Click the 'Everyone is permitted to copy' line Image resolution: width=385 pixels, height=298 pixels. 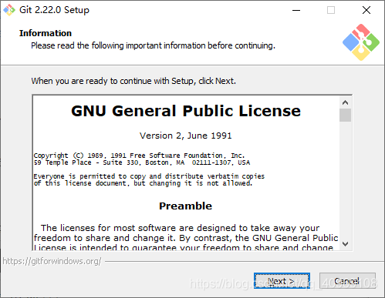click(x=149, y=176)
